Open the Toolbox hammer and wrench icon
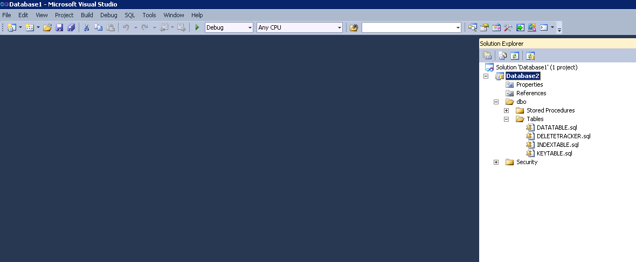 508,27
